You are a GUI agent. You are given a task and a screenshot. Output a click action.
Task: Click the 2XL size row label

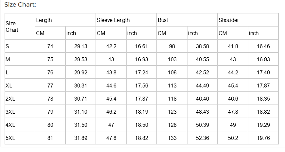pyautogui.click(x=10, y=99)
